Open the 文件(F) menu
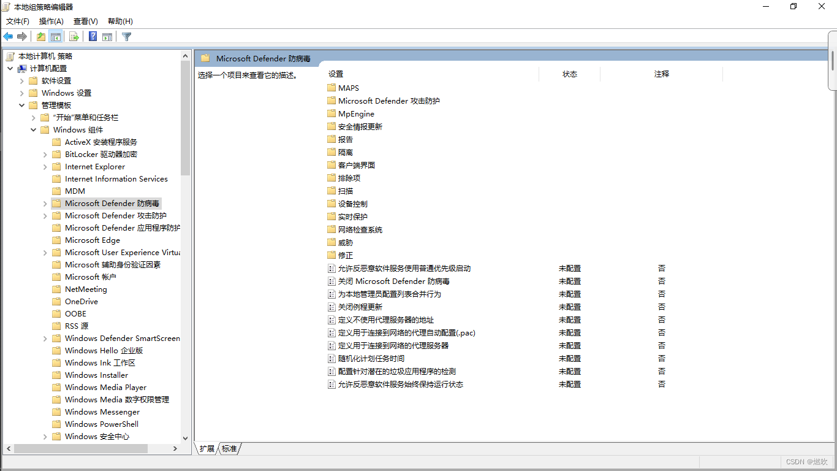The width and height of the screenshot is (837, 471). tap(18, 21)
